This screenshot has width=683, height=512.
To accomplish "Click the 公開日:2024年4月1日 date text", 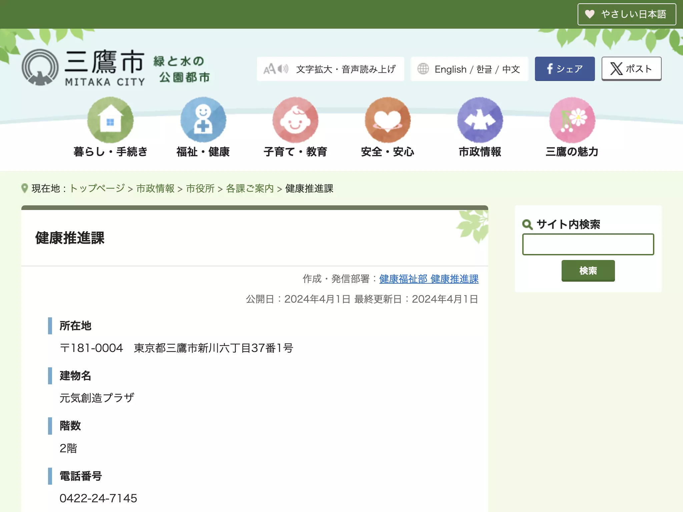I will 298,299.
